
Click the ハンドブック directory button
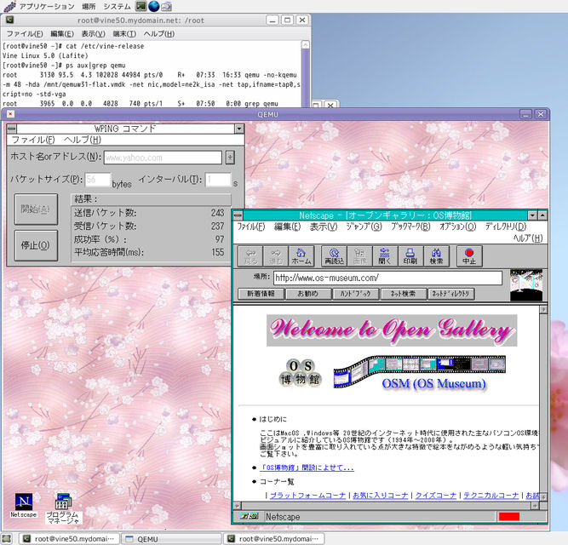click(356, 294)
